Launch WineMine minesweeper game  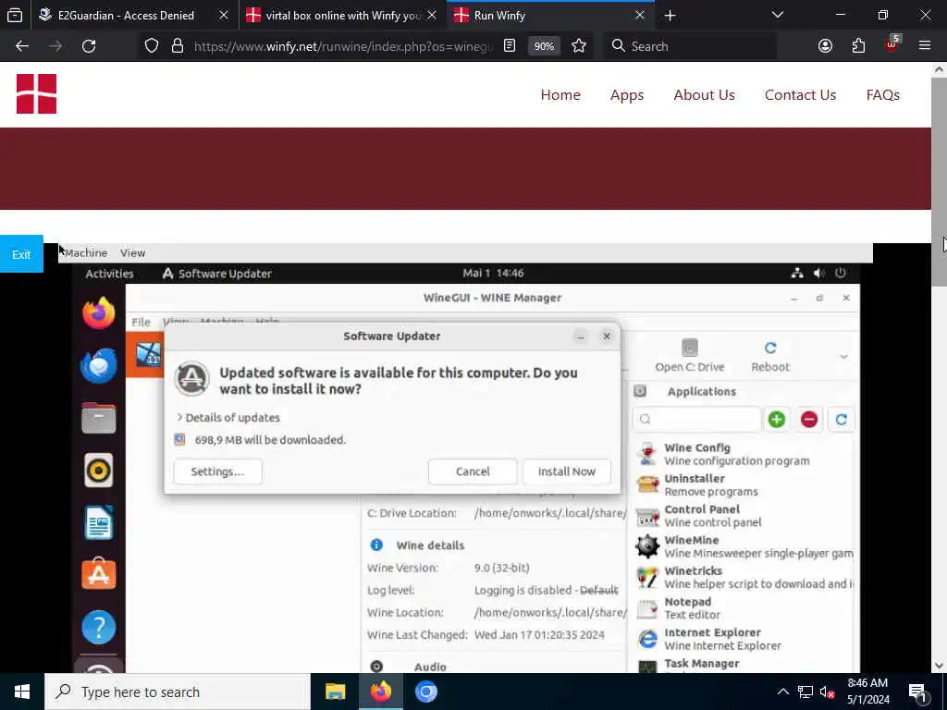coord(744,546)
